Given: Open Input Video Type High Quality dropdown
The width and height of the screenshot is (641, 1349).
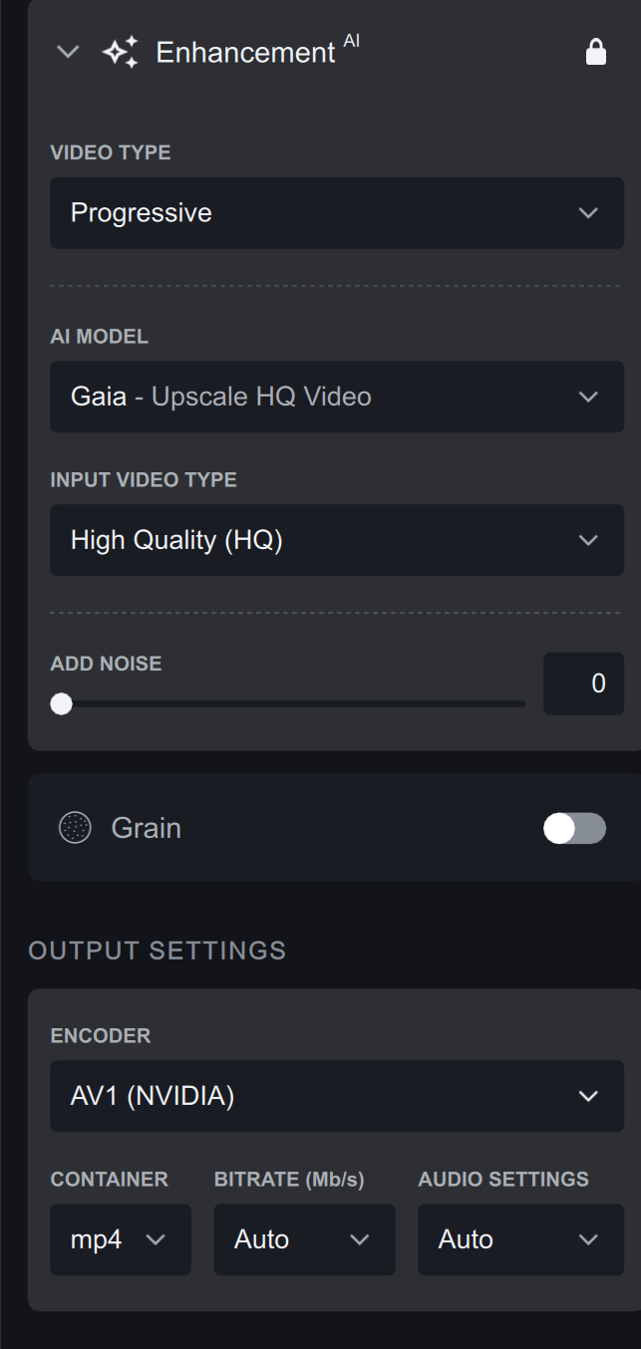Looking at the screenshot, I should 336,540.
